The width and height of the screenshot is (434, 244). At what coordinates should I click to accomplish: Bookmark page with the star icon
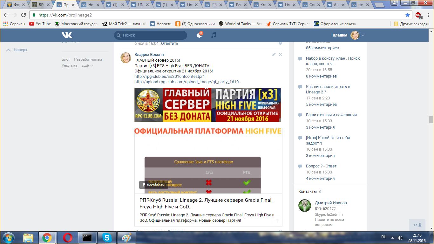(x=408, y=15)
